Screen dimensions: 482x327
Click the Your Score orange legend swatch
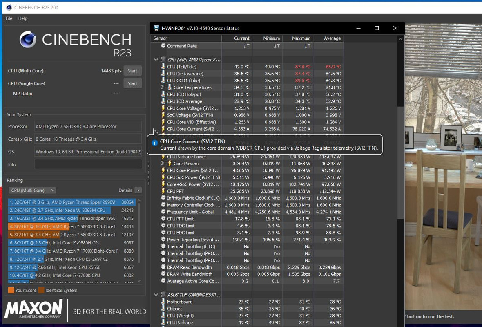[x=11, y=290]
